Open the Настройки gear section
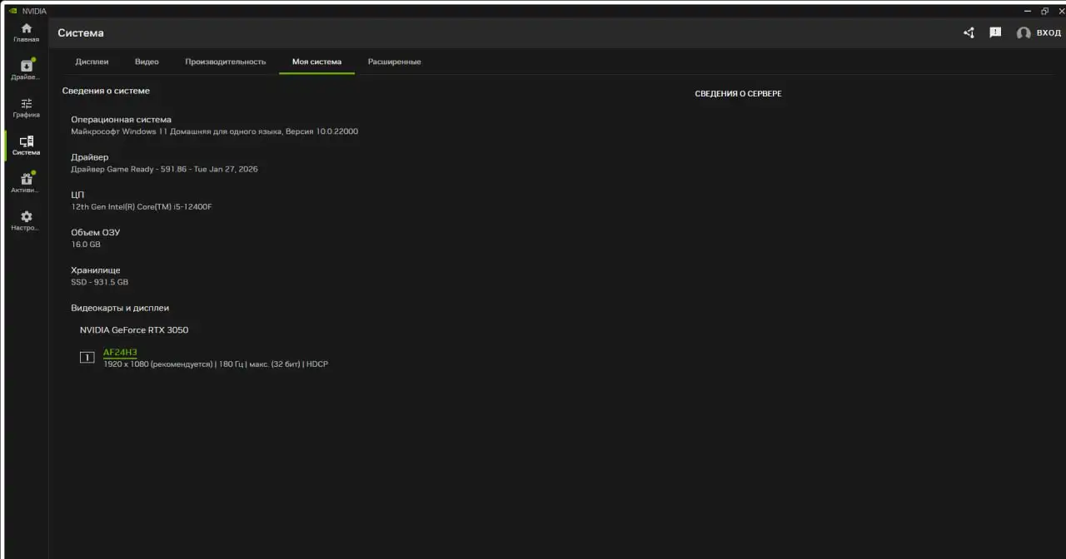The height and width of the screenshot is (559, 1066). click(26, 220)
